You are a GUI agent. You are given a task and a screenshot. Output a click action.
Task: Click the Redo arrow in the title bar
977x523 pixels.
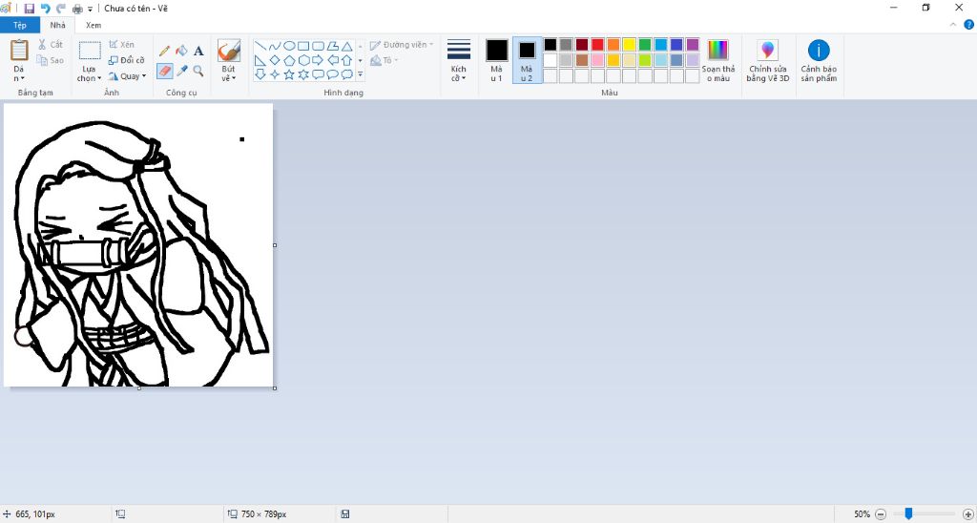(x=60, y=8)
